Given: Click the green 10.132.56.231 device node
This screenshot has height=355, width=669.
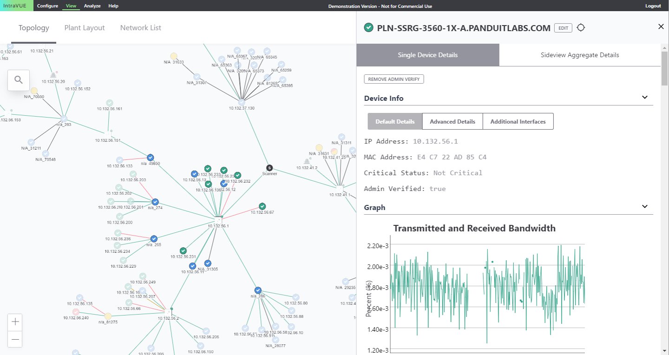Looking at the screenshot, I should pos(183,251).
